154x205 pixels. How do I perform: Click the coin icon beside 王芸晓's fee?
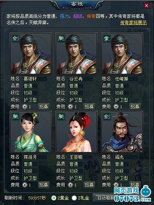pyautogui.click(x=71, y=185)
